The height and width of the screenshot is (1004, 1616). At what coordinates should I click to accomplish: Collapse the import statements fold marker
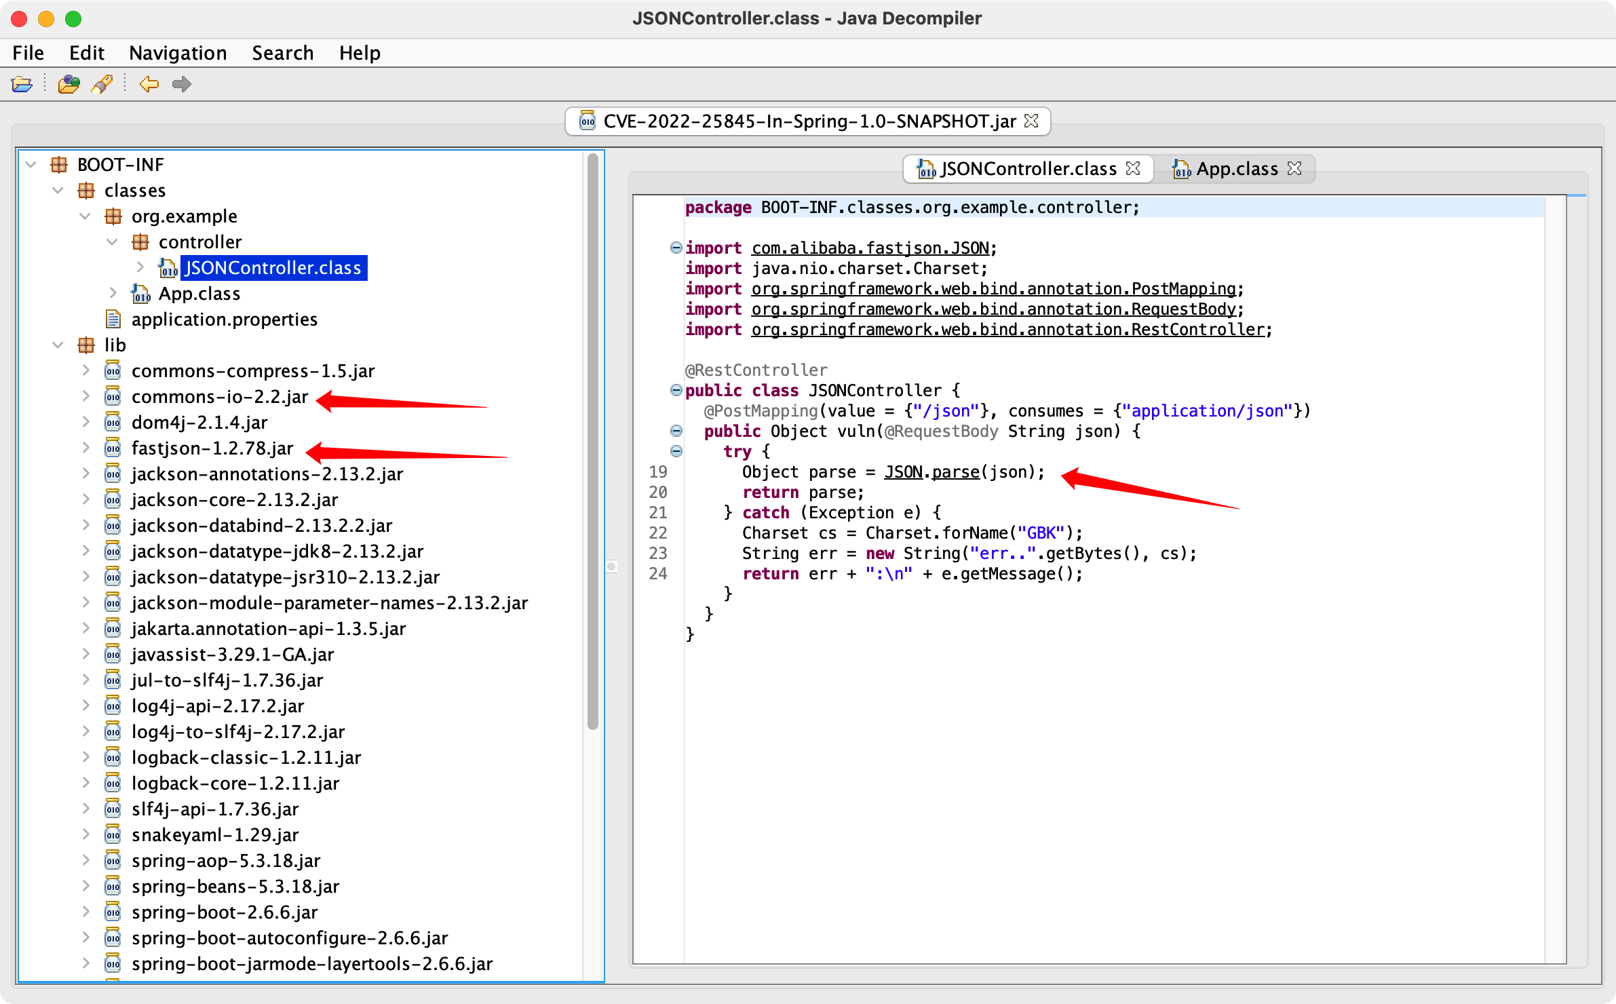(676, 248)
